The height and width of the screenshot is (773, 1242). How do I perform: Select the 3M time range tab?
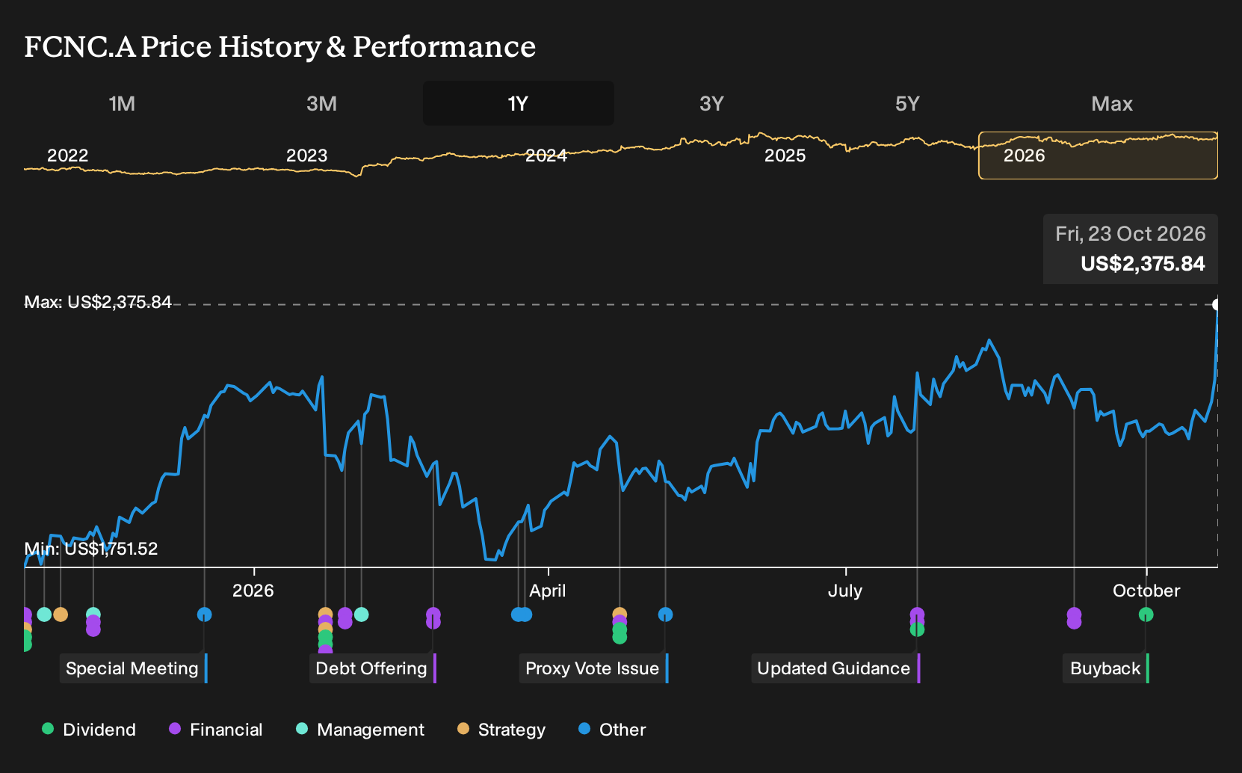[x=321, y=103]
